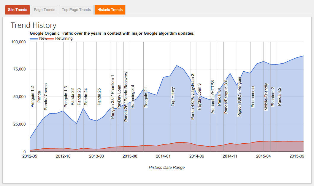Select the Ecommerce update marker label
314x186 pixels.
[x=253, y=97]
